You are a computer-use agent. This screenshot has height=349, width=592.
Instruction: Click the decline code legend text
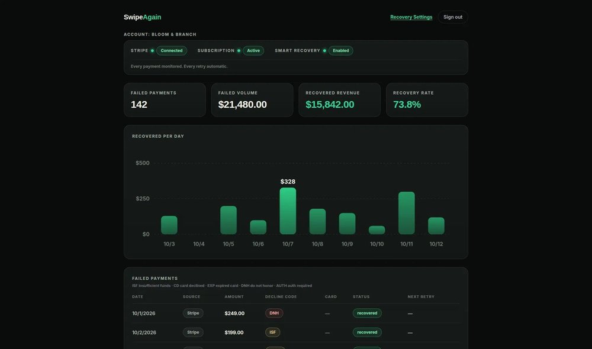[x=222, y=286]
